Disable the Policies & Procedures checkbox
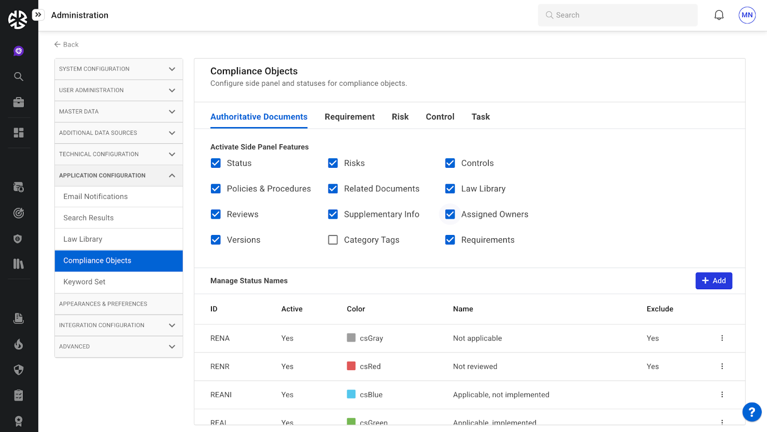767x432 pixels. click(x=216, y=189)
